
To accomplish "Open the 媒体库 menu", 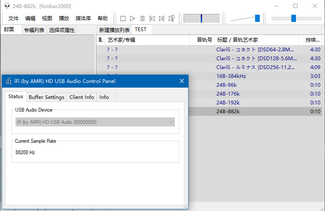I will click(83, 19).
